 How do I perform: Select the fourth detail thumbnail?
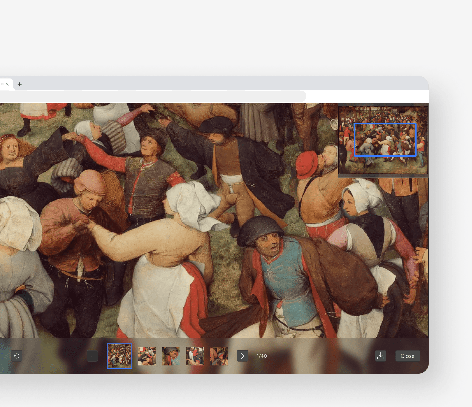click(195, 356)
